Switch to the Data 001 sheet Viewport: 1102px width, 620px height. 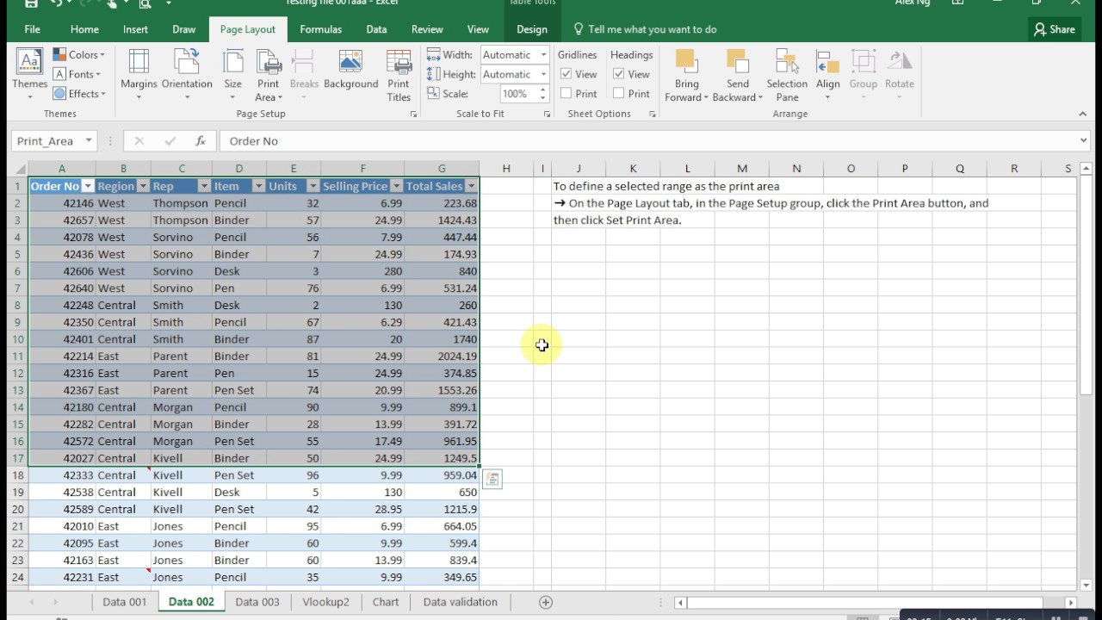125,602
